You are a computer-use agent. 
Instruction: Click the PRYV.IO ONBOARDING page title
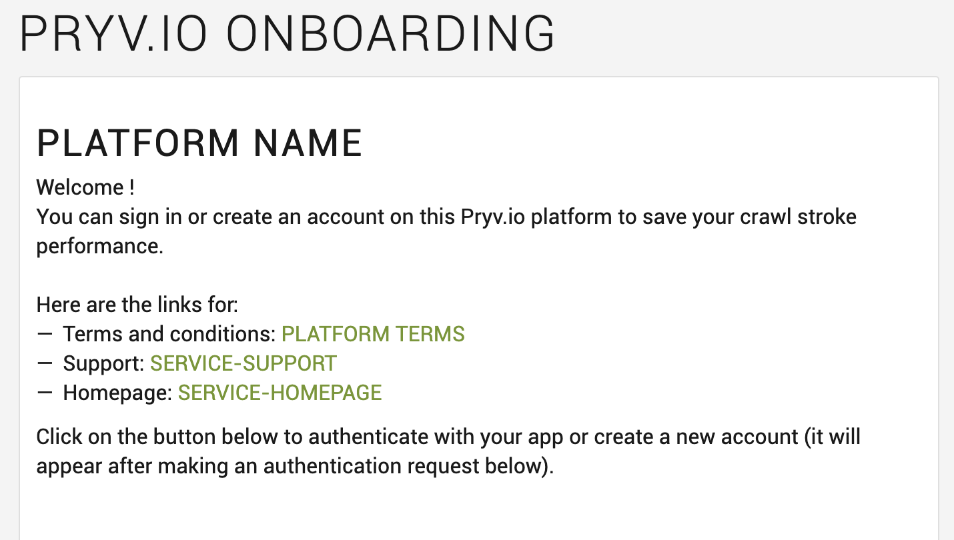[288, 34]
